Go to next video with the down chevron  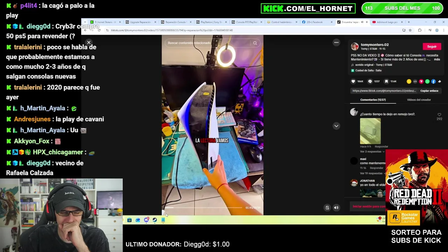coord(336,126)
